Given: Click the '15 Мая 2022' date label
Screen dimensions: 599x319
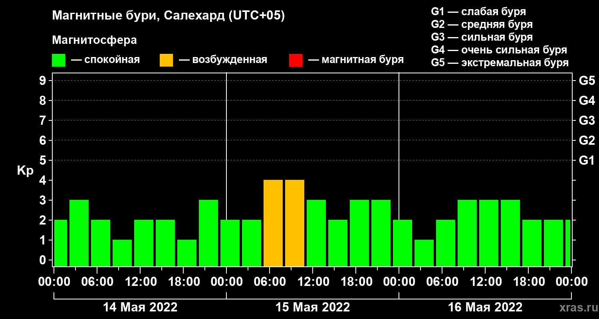Looking at the screenshot, I should click(313, 307).
